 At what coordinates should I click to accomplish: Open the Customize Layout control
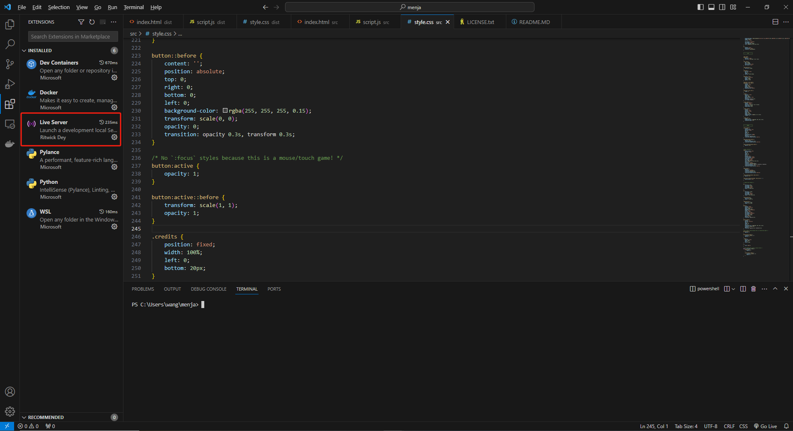[x=733, y=7]
